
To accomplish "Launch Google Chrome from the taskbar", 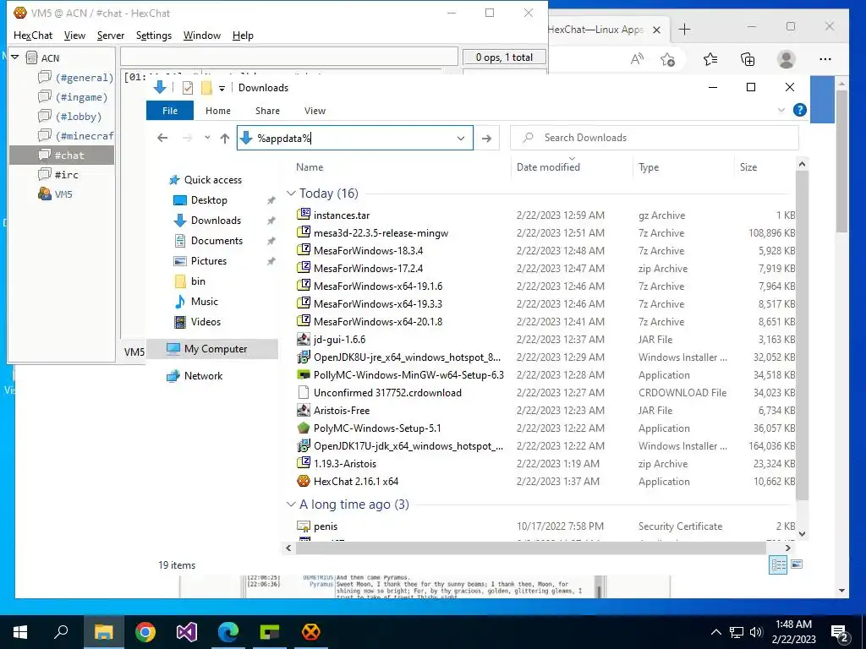I will point(145,632).
